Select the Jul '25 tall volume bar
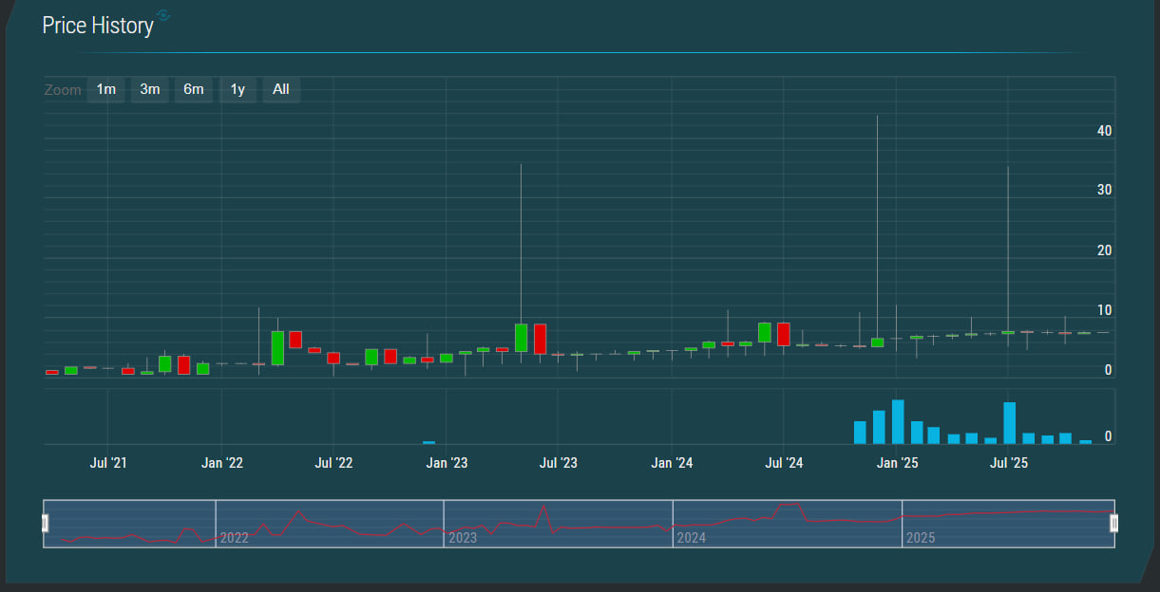 click(x=1009, y=423)
